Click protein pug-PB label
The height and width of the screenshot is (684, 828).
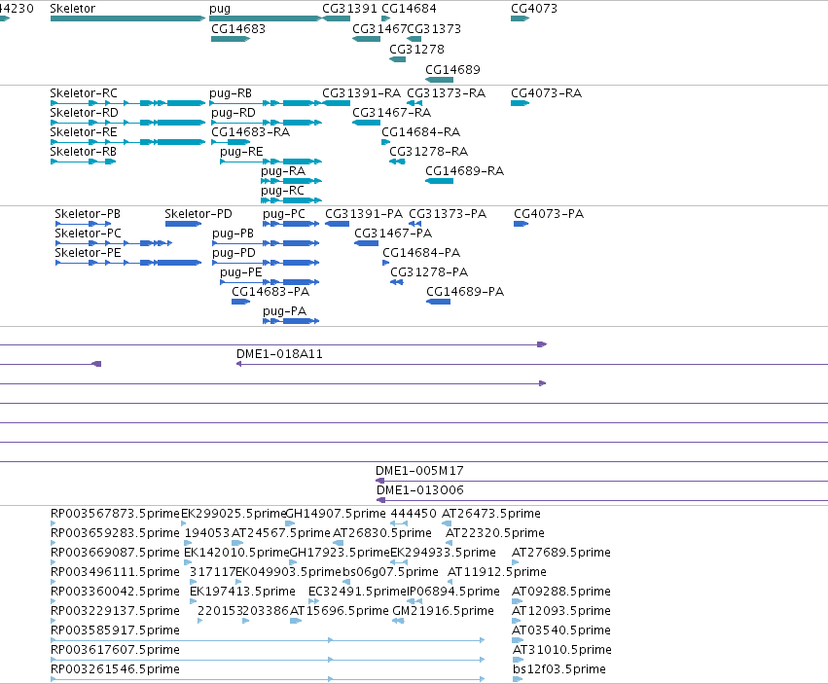tap(233, 234)
